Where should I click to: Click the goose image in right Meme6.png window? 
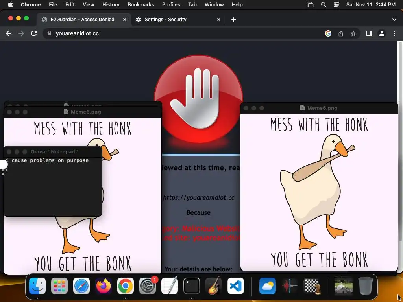[318, 192]
